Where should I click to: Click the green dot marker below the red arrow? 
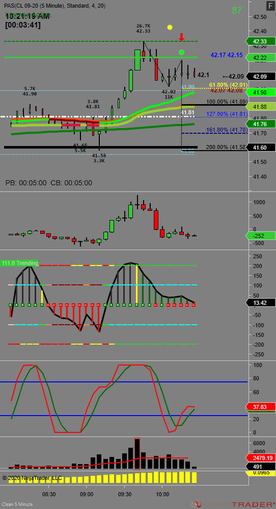pyautogui.click(x=181, y=52)
